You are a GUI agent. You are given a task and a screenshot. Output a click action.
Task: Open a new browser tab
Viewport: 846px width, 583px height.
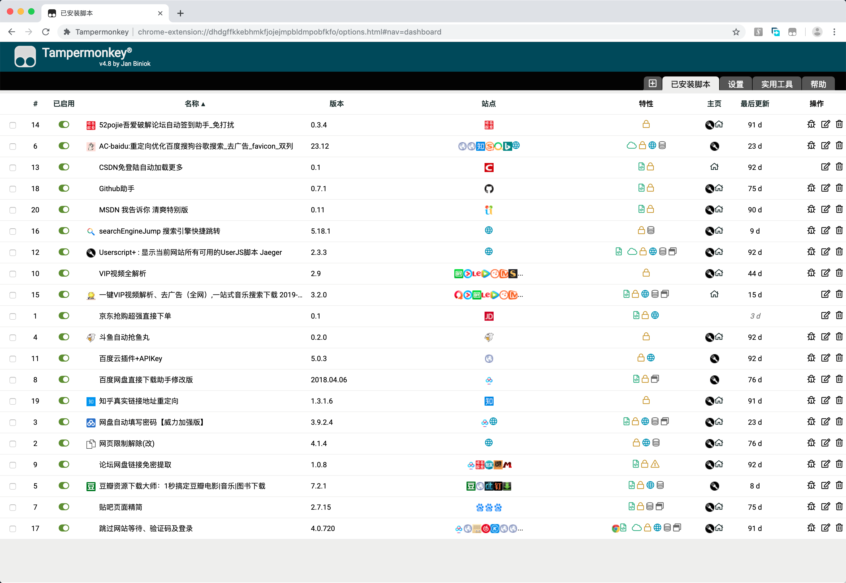tap(180, 14)
